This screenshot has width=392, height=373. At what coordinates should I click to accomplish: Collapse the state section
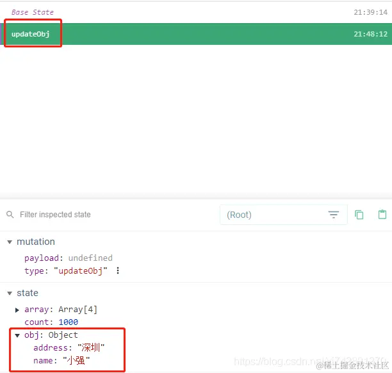click(x=10, y=293)
